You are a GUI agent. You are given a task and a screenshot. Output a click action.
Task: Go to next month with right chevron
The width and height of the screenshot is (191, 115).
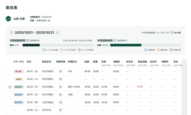[x=57, y=33]
